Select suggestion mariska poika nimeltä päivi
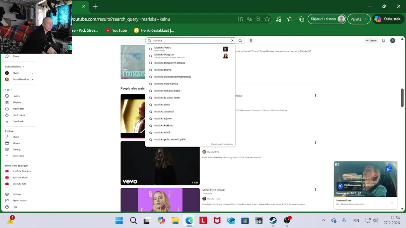The image size is (406, 228). (190, 139)
